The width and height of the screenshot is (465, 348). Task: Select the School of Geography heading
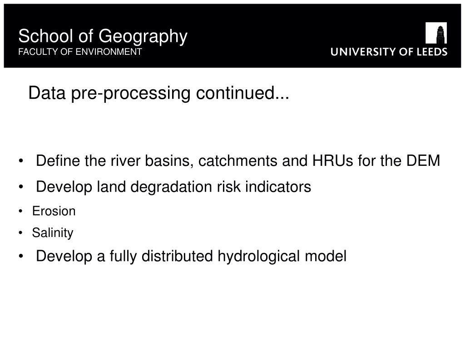click(x=103, y=36)
